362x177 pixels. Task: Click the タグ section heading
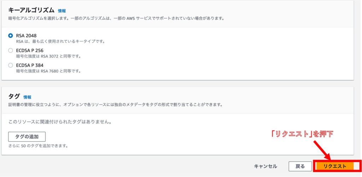pos(14,97)
